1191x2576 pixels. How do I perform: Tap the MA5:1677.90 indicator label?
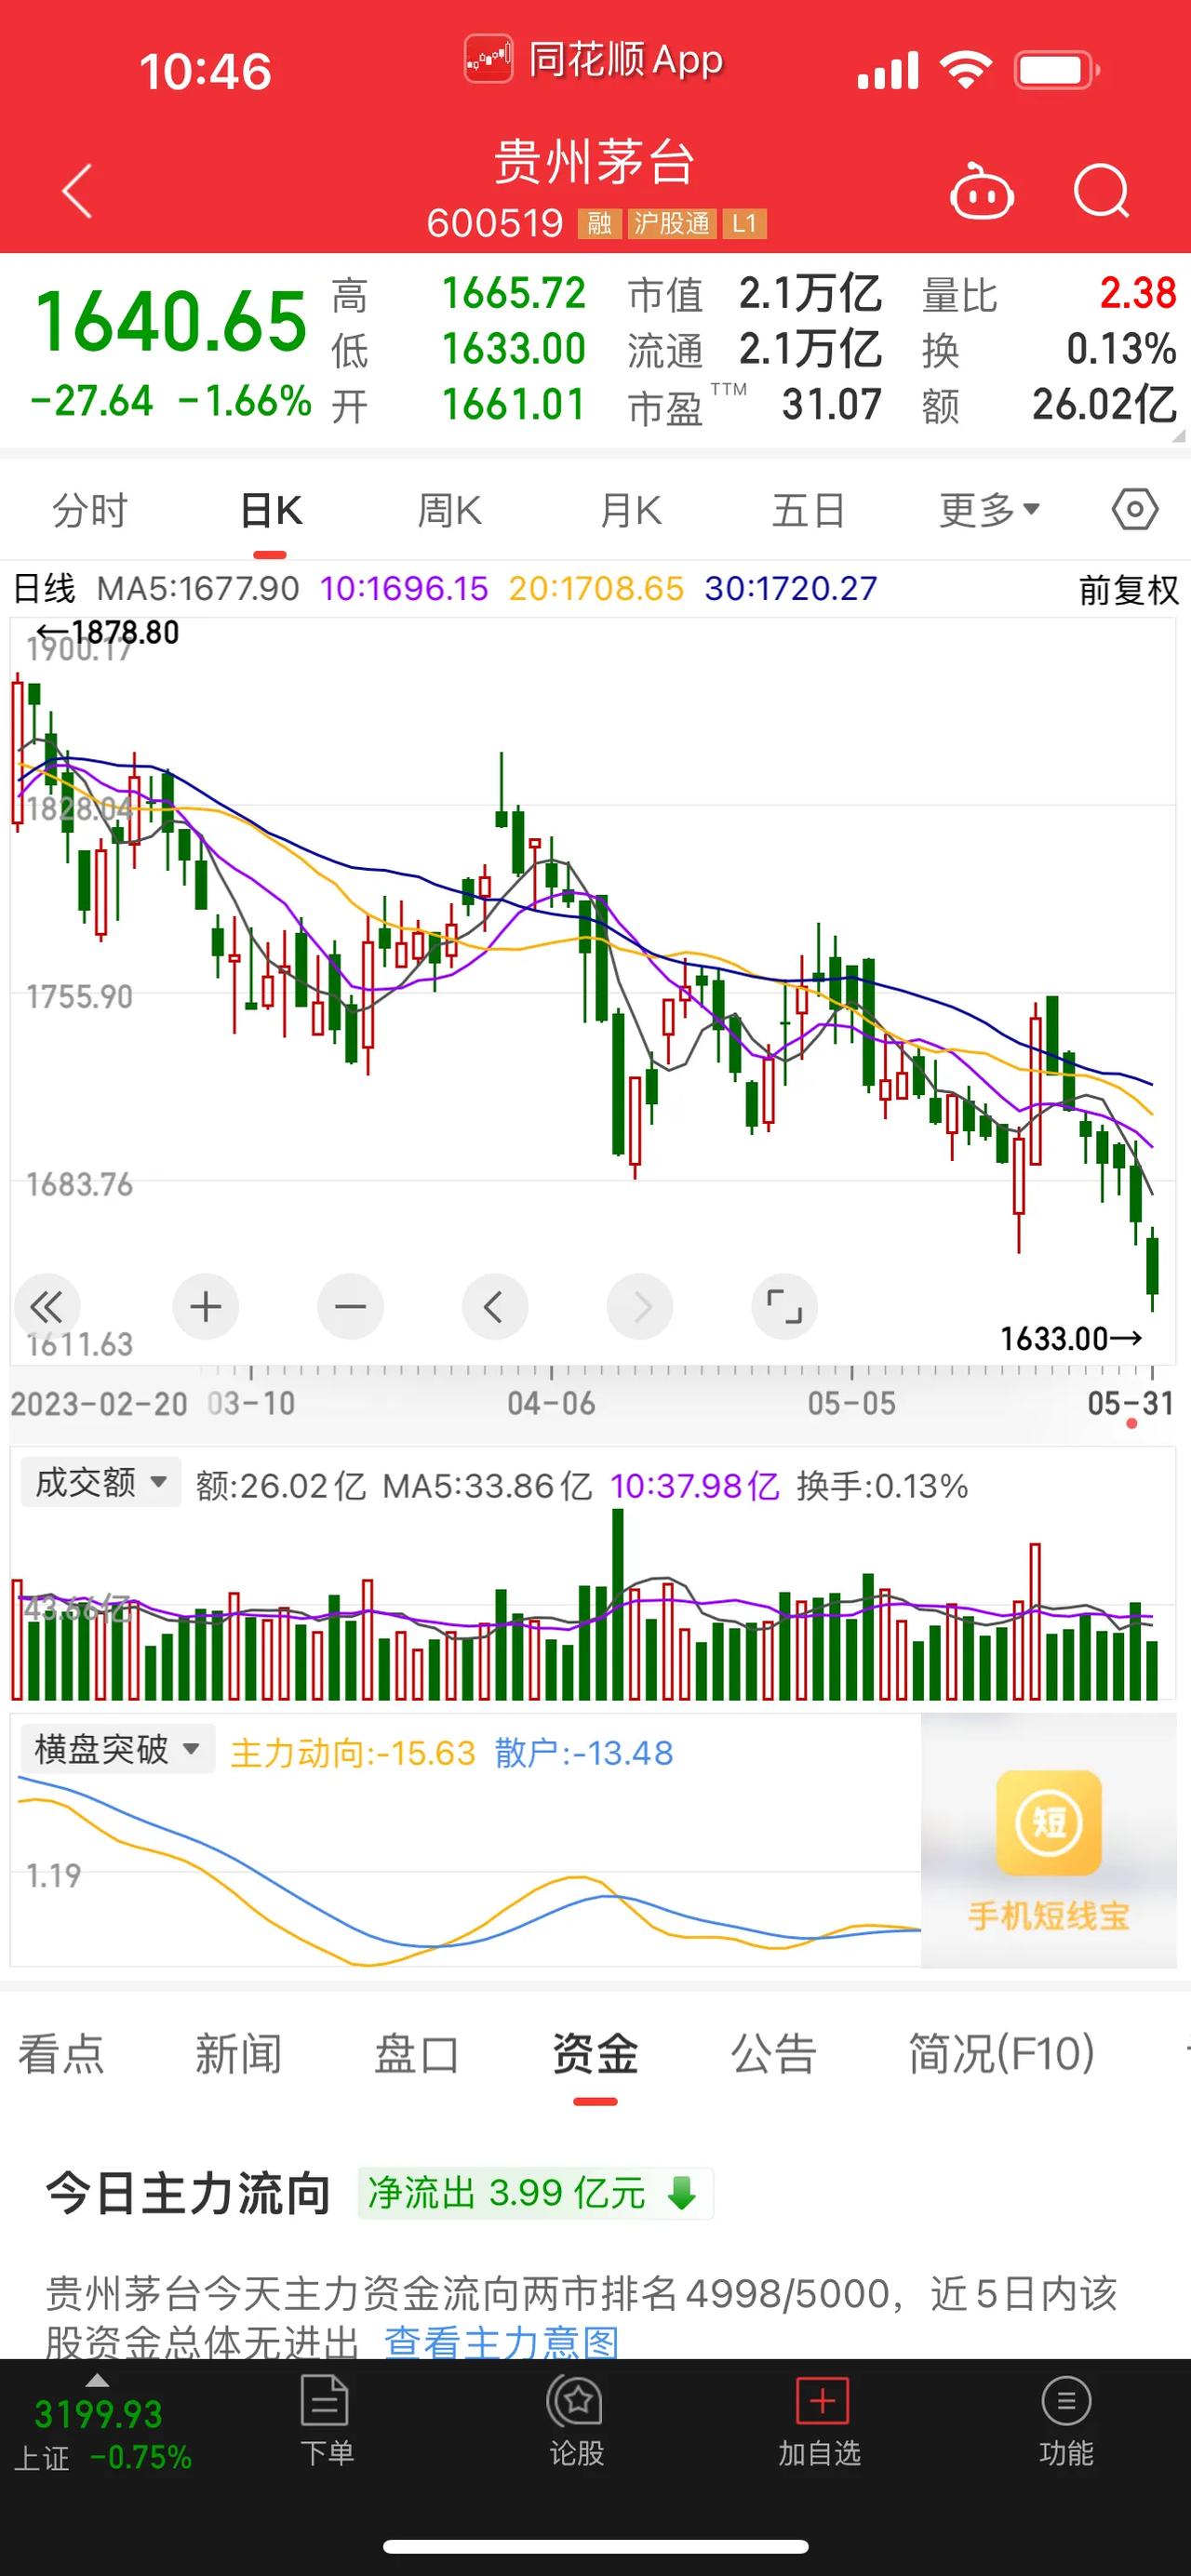click(x=198, y=588)
